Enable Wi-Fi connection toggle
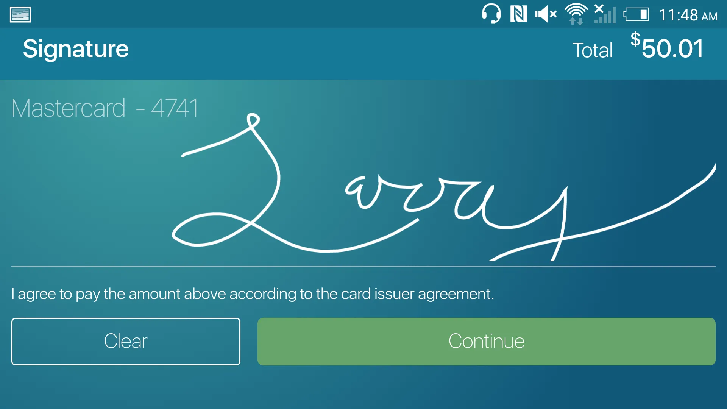This screenshot has height=409, width=727. tap(575, 14)
